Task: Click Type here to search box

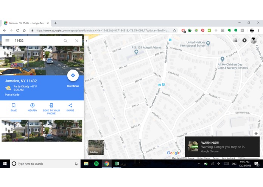Action: pyautogui.click(x=45, y=164)
